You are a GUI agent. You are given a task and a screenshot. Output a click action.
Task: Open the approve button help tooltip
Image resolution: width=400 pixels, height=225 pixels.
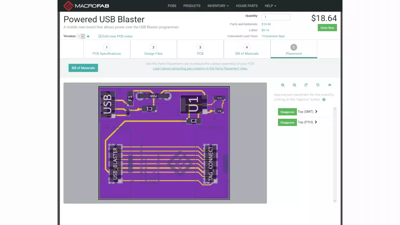[x=324, y=99]
